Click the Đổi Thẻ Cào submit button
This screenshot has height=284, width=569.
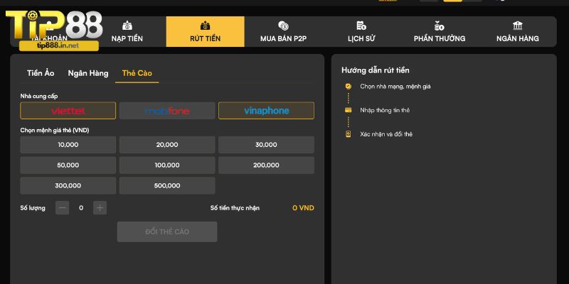(167, 232)
